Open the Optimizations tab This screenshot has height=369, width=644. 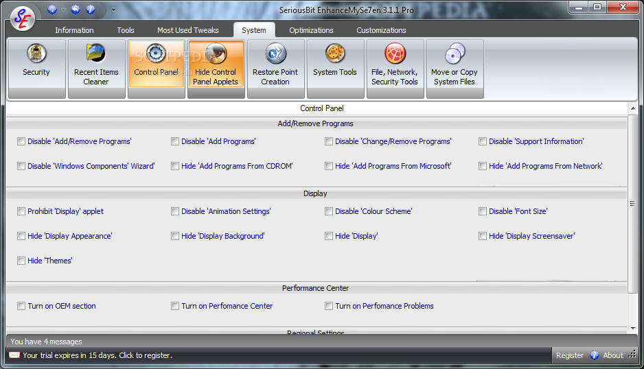(x=311, y=30)
